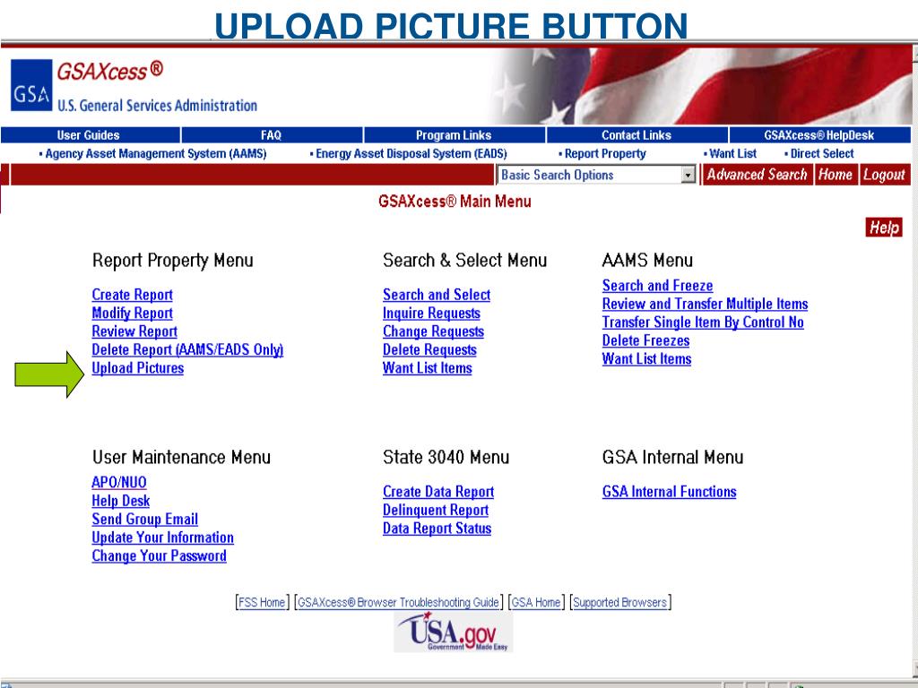Click the Upload Pictures link
The height and width of the screenshot is (688, 918).
[x=137, y=368]
